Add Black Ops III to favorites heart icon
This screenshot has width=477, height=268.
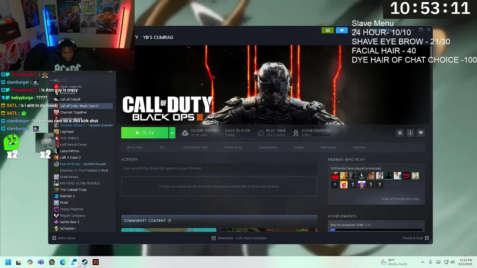(x=421, y=133)
